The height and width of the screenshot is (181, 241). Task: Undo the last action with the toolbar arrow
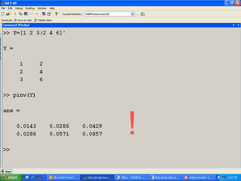[x=31, y=14]
